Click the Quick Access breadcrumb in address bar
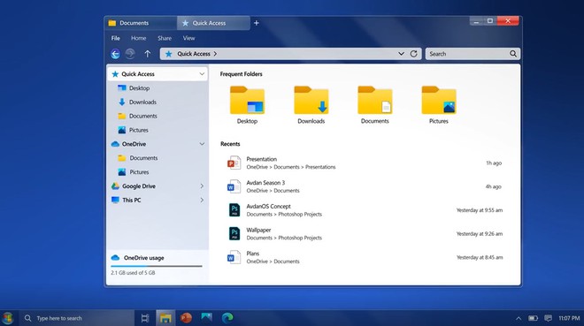This screenshot has height=326, width=584. [194, 54]
